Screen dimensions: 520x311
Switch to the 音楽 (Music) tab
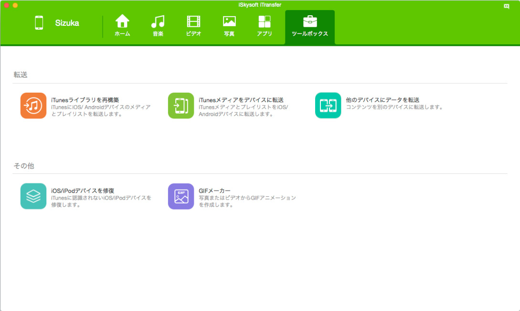pos(158,25)
